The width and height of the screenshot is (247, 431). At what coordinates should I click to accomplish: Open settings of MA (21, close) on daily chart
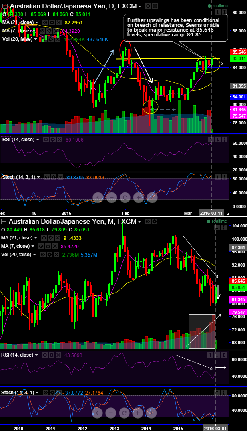(x=52, y=22)
